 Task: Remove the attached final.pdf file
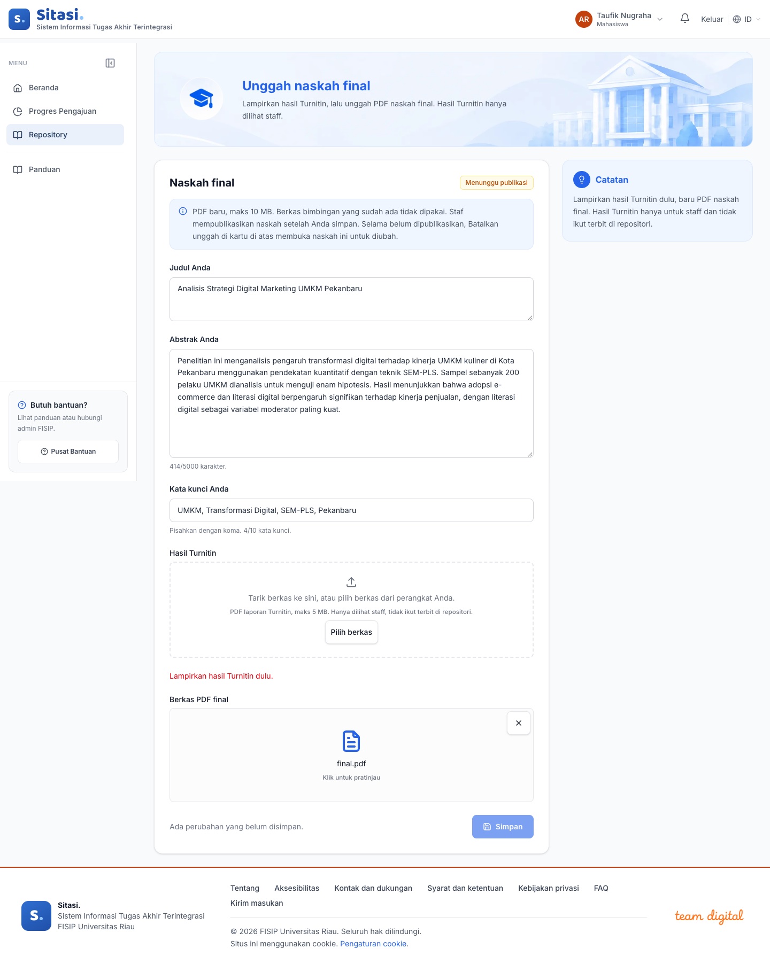coord(519,723)
